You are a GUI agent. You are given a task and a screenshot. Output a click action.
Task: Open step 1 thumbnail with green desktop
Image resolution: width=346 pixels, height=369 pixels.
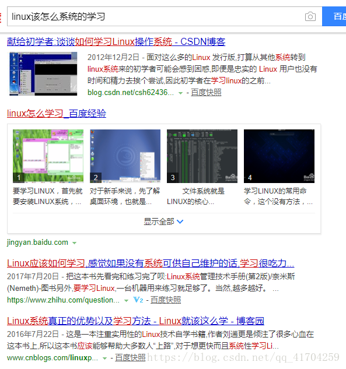pos(48,156)
